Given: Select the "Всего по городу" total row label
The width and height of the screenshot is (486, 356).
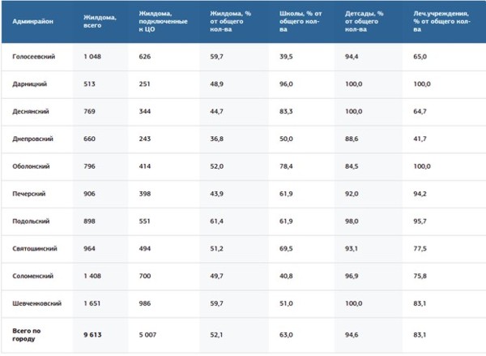Looking at the screenshot, I should pos(29,335).
